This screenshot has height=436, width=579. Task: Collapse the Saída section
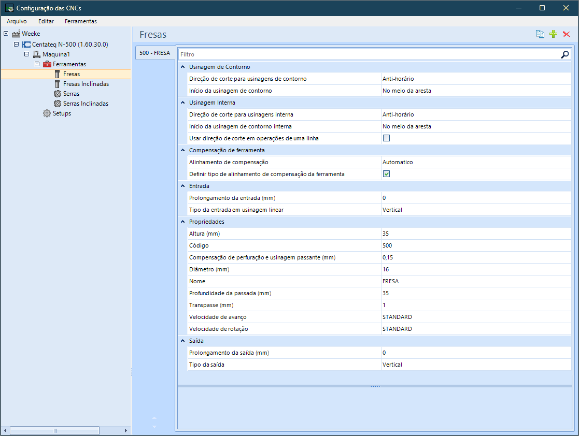(183, 341)
